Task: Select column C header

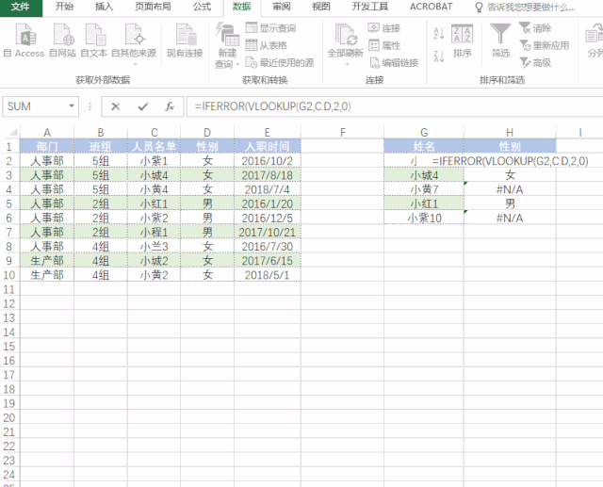Action: [x=155, y=133]
